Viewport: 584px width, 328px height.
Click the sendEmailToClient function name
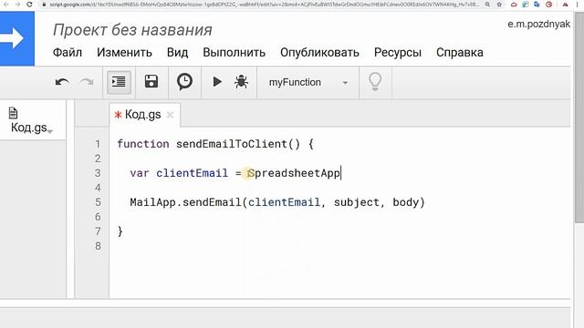[x=231, y=144]
